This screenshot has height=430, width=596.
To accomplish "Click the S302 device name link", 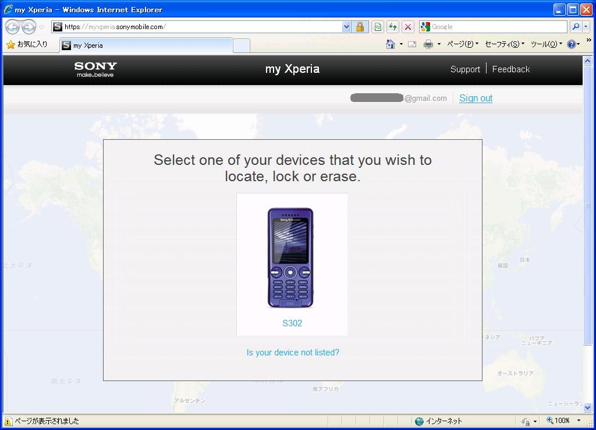I will pos(292,323).
